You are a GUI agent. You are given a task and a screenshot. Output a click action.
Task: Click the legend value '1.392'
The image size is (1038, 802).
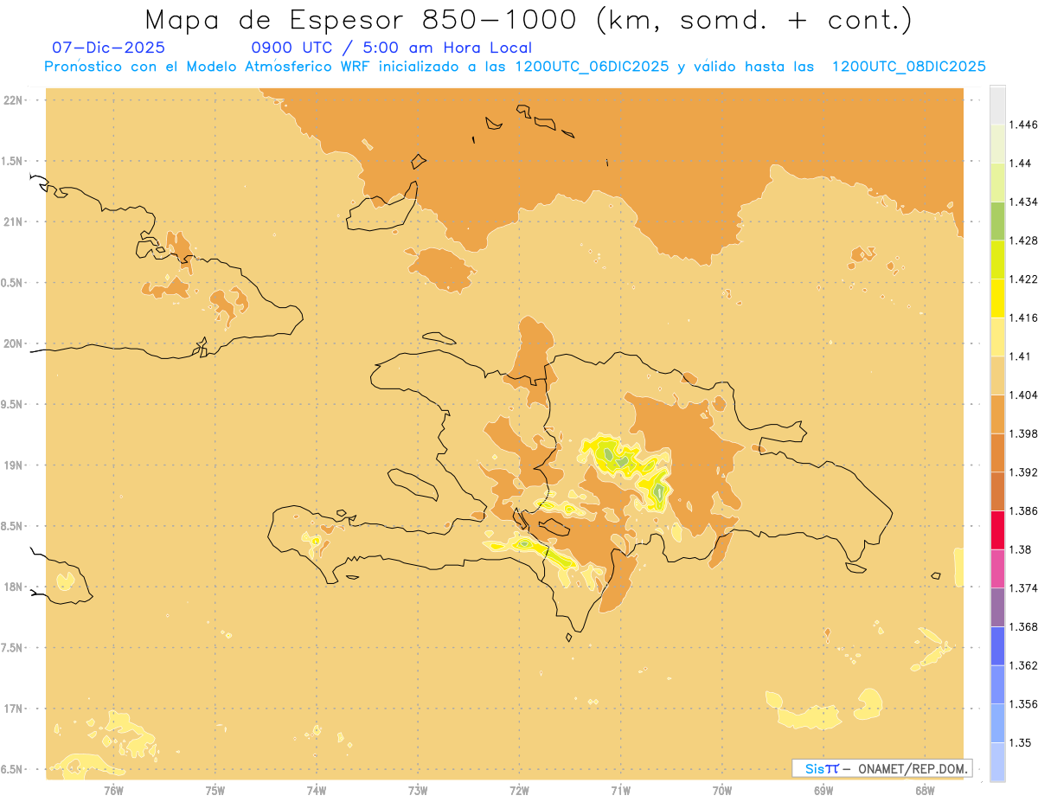[1023, 472]
